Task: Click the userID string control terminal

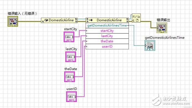Action: pos(71,97)
